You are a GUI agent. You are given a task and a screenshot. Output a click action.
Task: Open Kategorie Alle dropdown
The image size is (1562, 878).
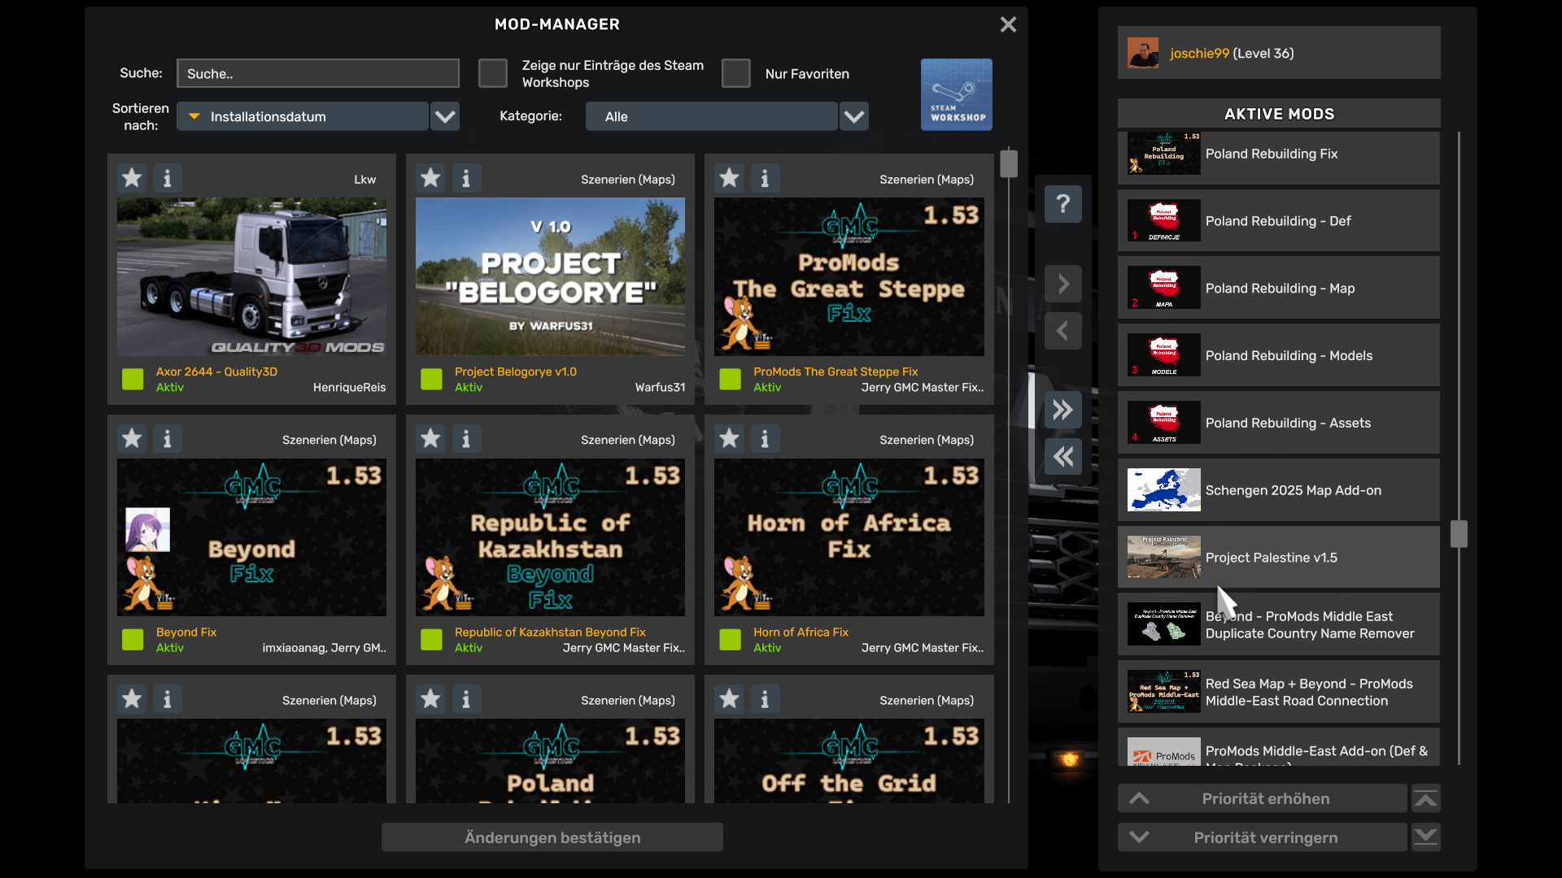coord(712,116)
